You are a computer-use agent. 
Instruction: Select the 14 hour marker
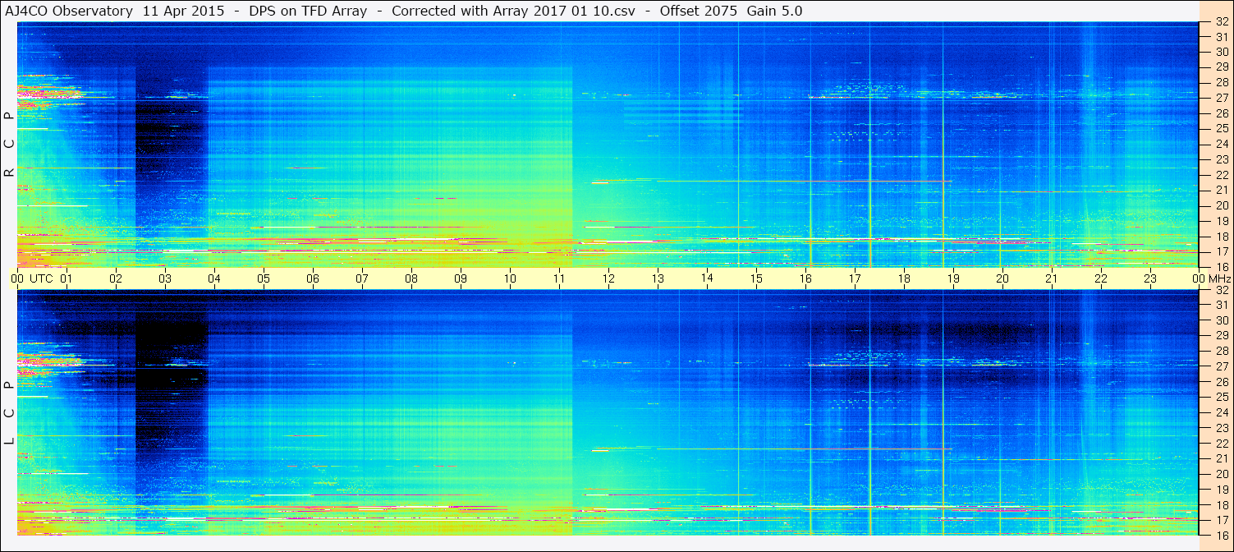coord(707,278)
